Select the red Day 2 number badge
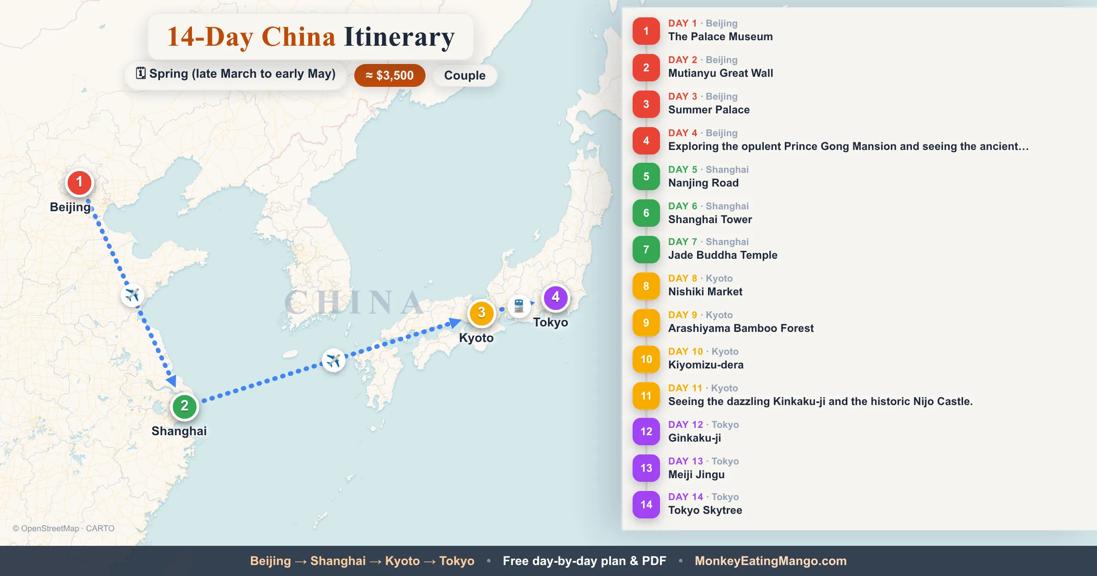This screenshot has height=576, width=1097. click(x=646, y=67)
